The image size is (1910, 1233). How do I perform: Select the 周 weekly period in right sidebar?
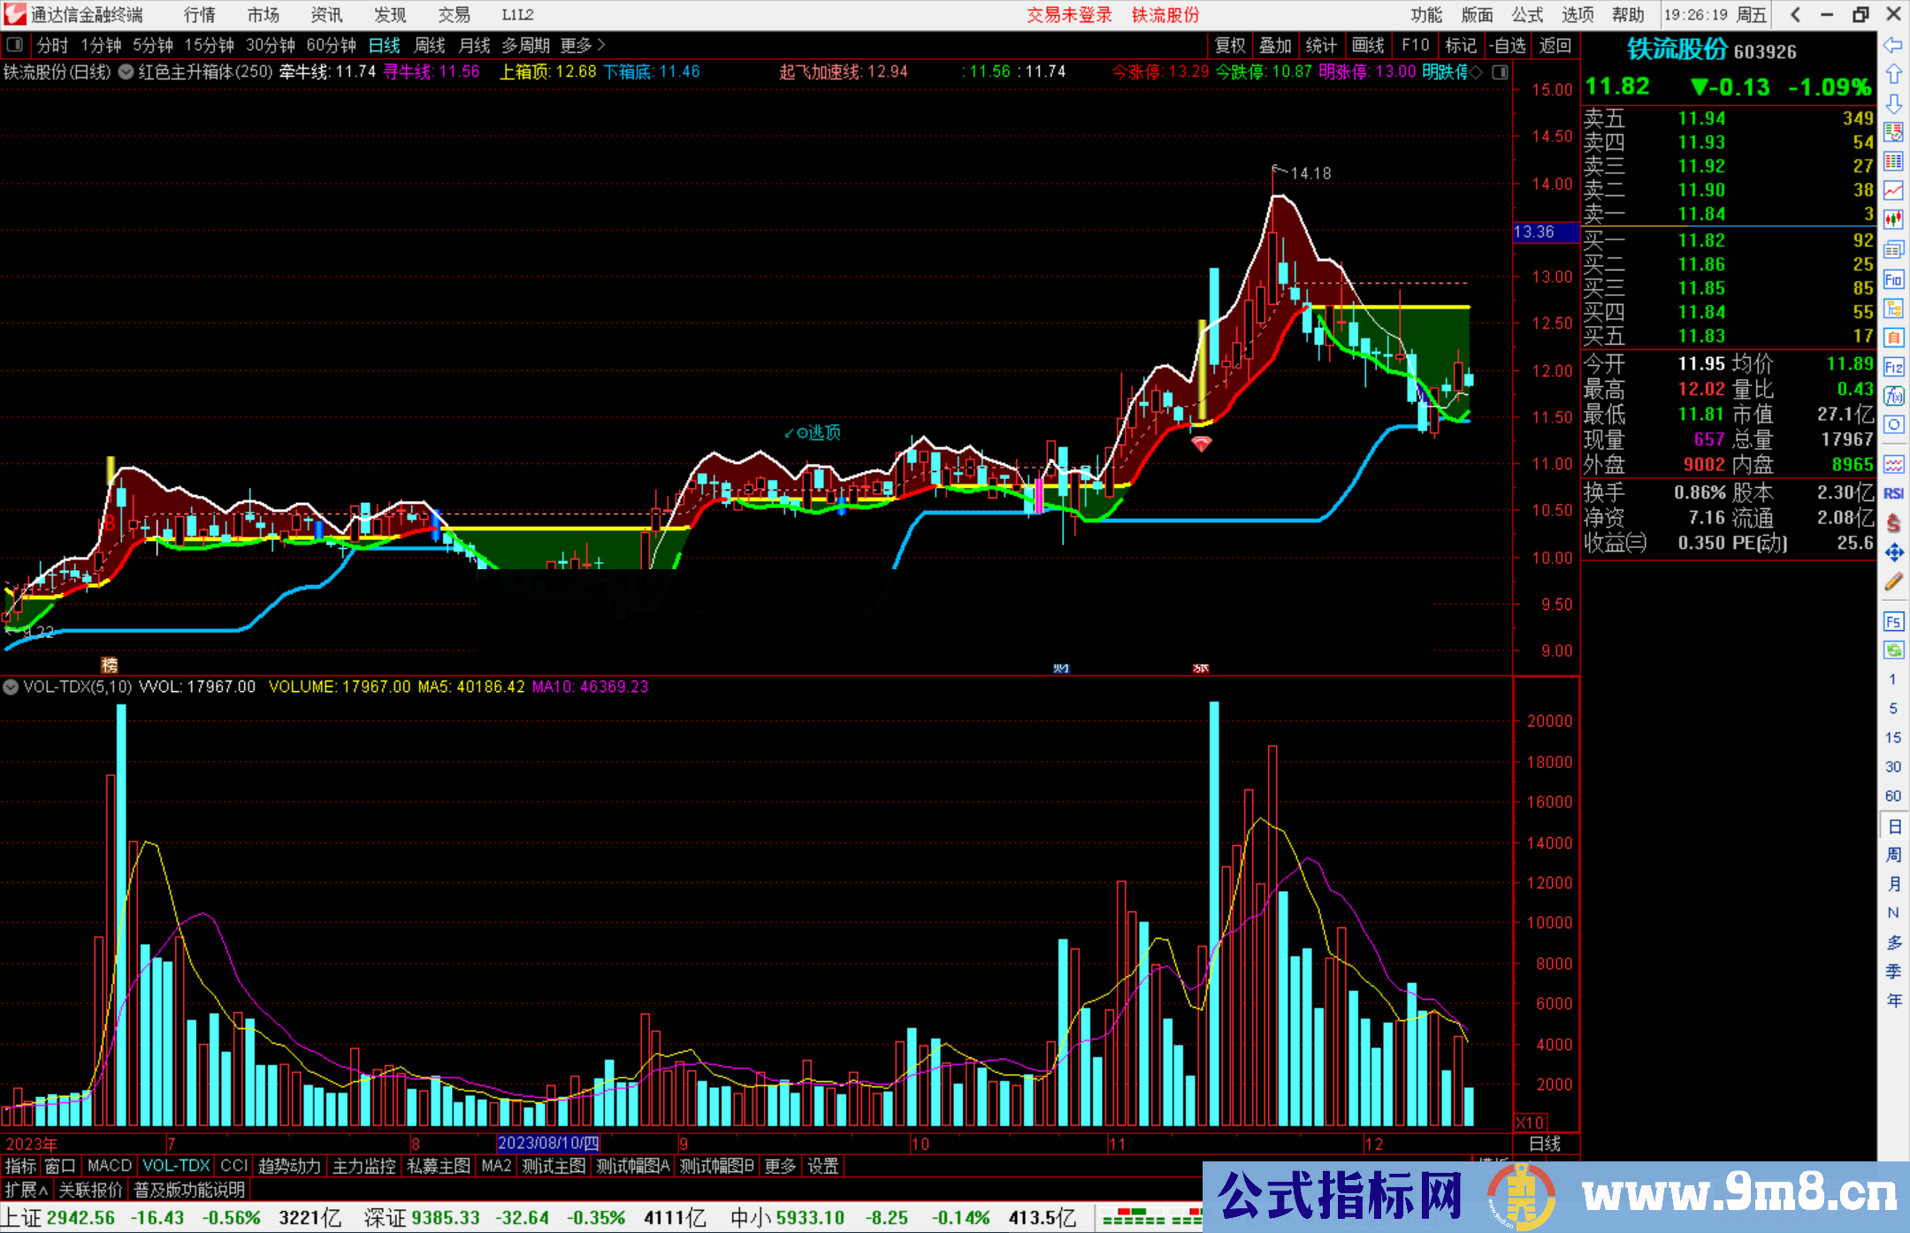[1893, 855]
